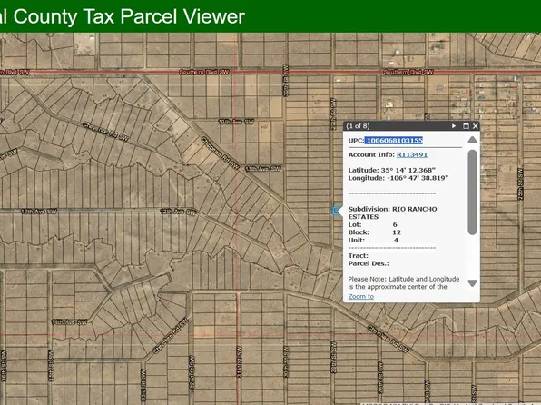Viewport: 541px width, 405px height.
Task: Click the popup scroll down arrow
Action: click(472, 283)
